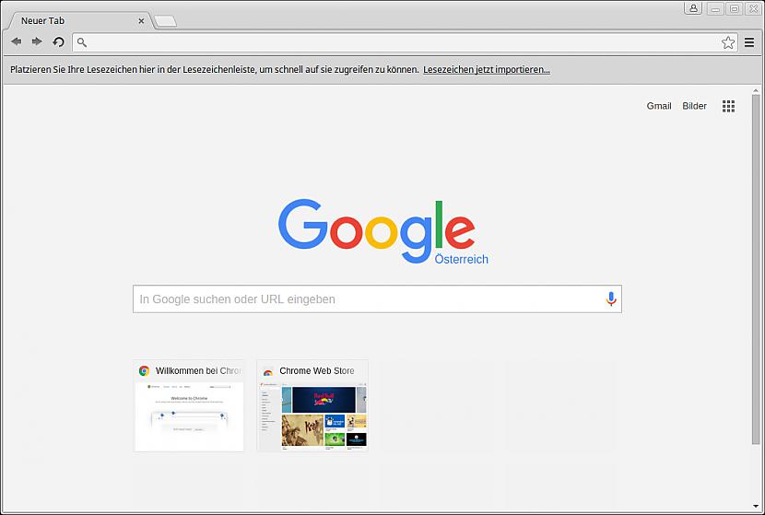
Task: Close the browser window
Action: tap(753, 8)
